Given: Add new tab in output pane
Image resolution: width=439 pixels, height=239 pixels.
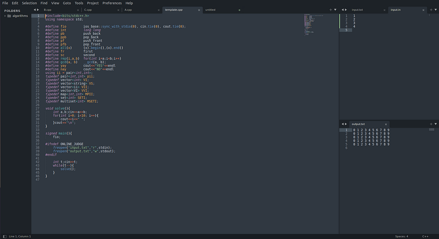Looking at the screenshot, I should point(431,124).
